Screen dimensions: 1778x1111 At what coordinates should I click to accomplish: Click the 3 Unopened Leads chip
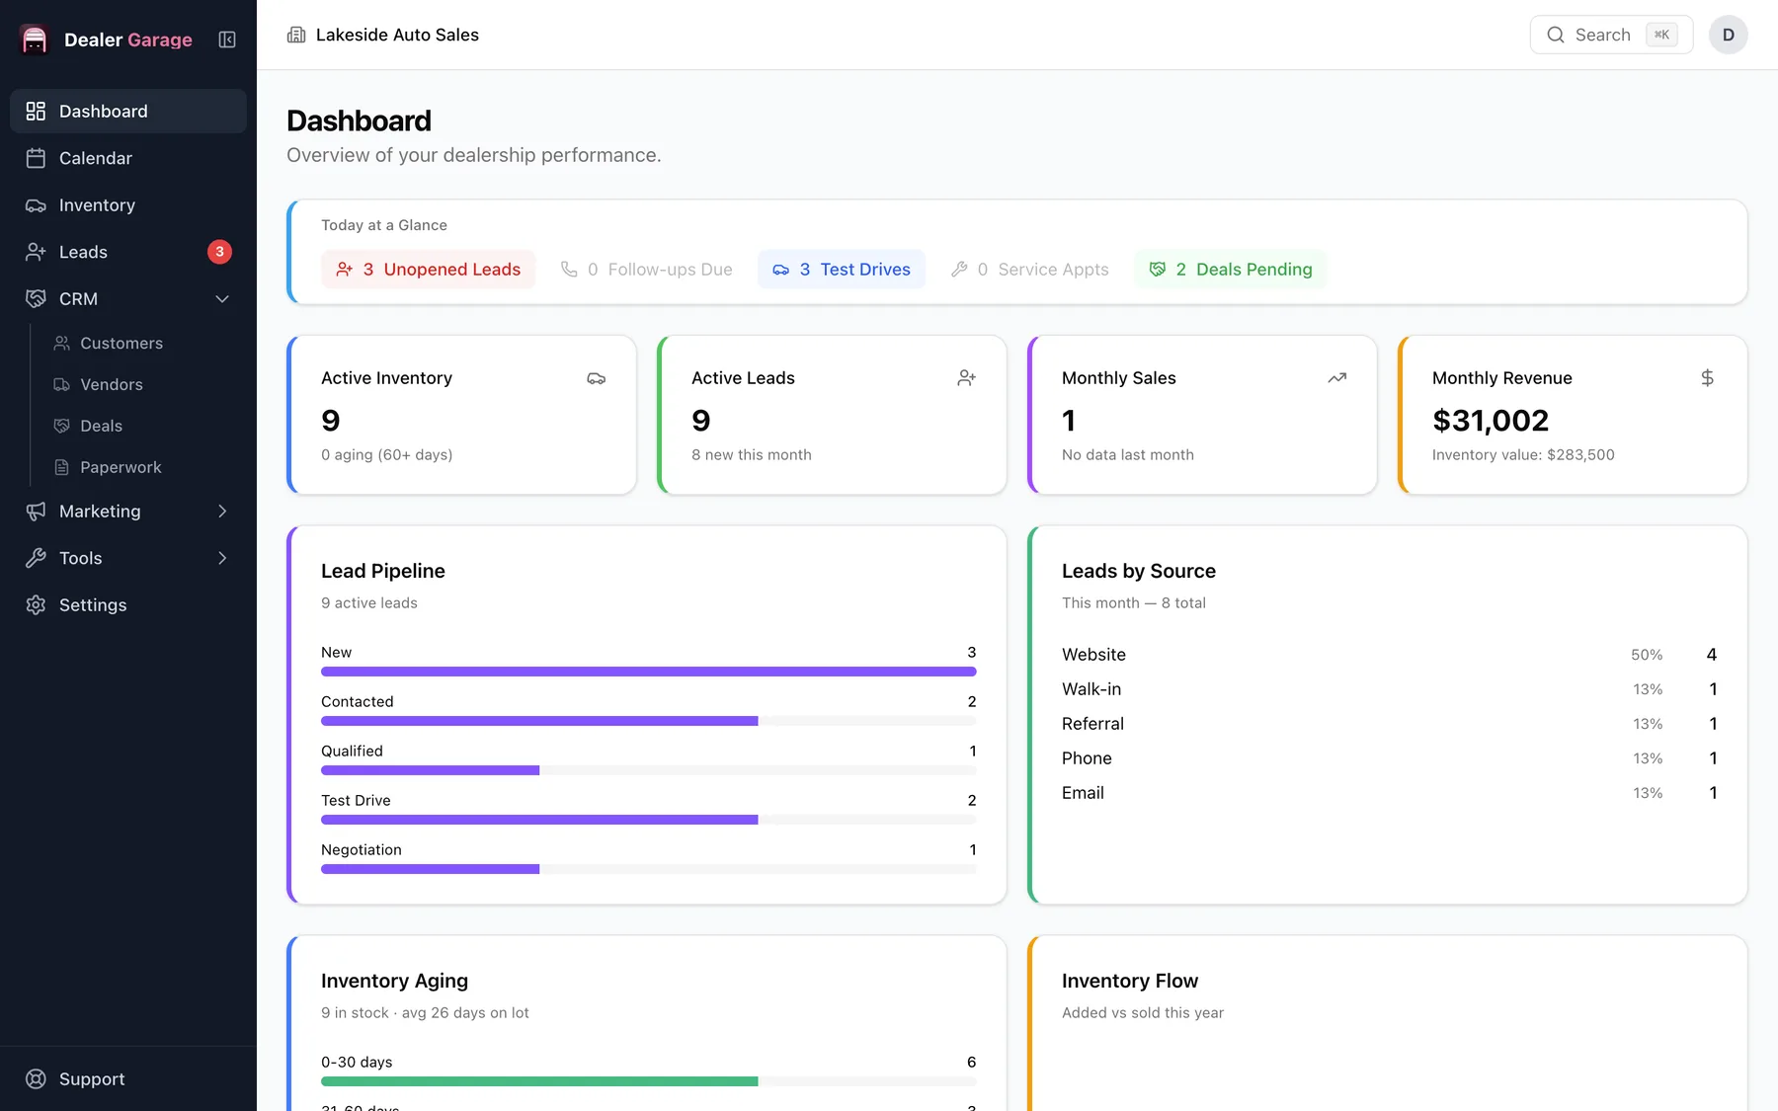click(x=428, y=270)
